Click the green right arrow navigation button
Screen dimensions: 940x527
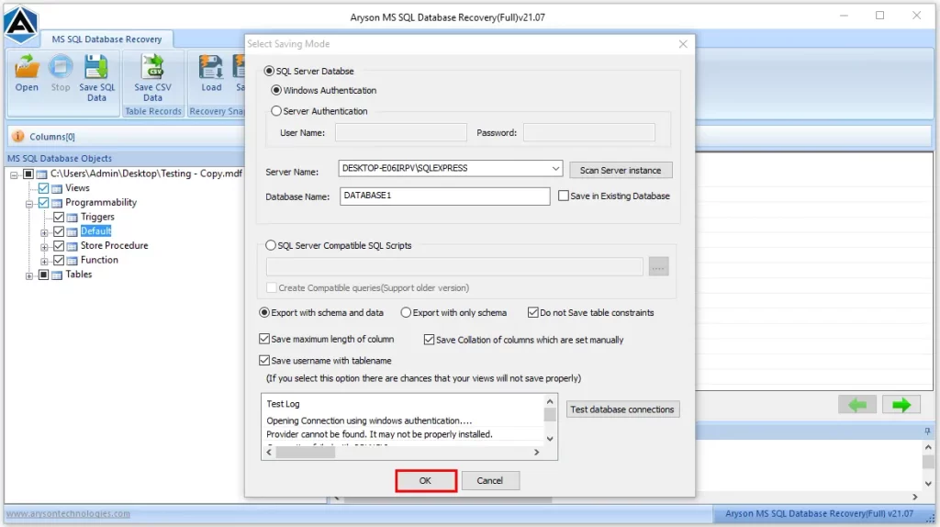(901, 405)
